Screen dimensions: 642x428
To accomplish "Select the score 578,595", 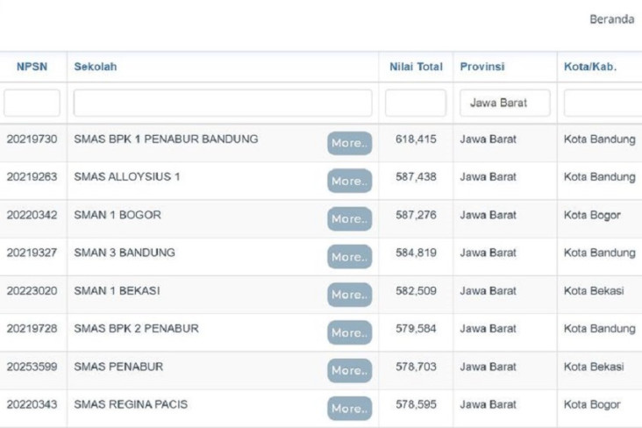I will click(416, 404).
